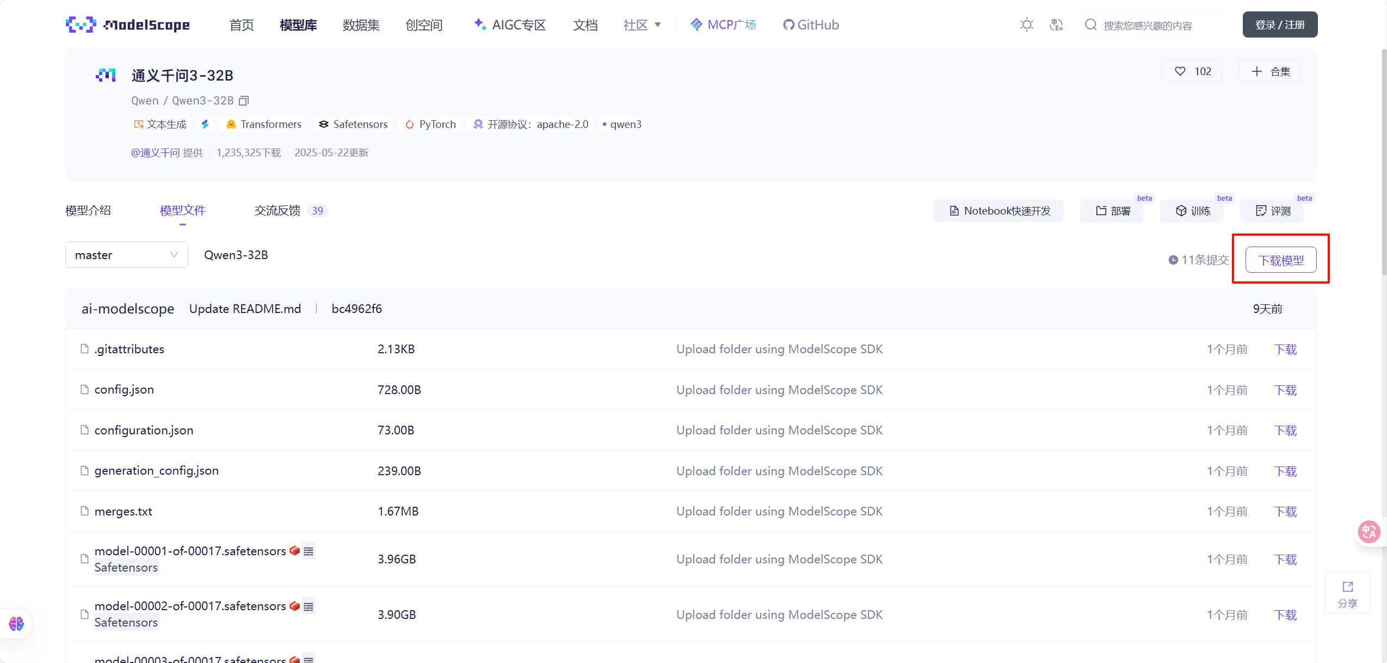Viewport: 1387px width, 663px height.
Task: Click the share icon button
Action: pyautogui.click(x=1347, y=593)
